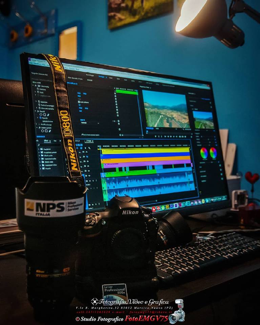This screenshot has width=260, height=325.
Task: Click the Opacità 100% value
Action: [83, 120]
